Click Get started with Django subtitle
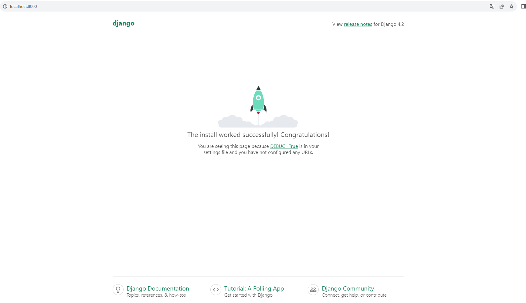This screenshot has width=526, height=303. pos(248,295)
